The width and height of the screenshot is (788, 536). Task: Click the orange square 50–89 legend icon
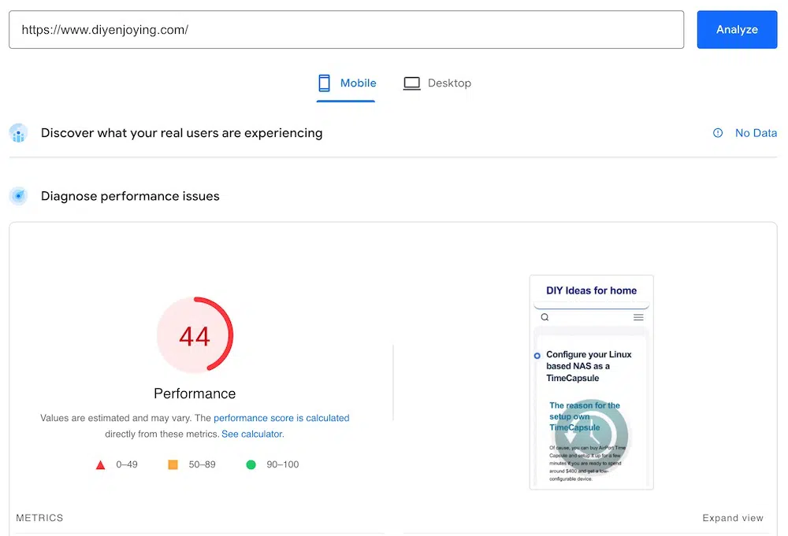(x=173, y=464)
